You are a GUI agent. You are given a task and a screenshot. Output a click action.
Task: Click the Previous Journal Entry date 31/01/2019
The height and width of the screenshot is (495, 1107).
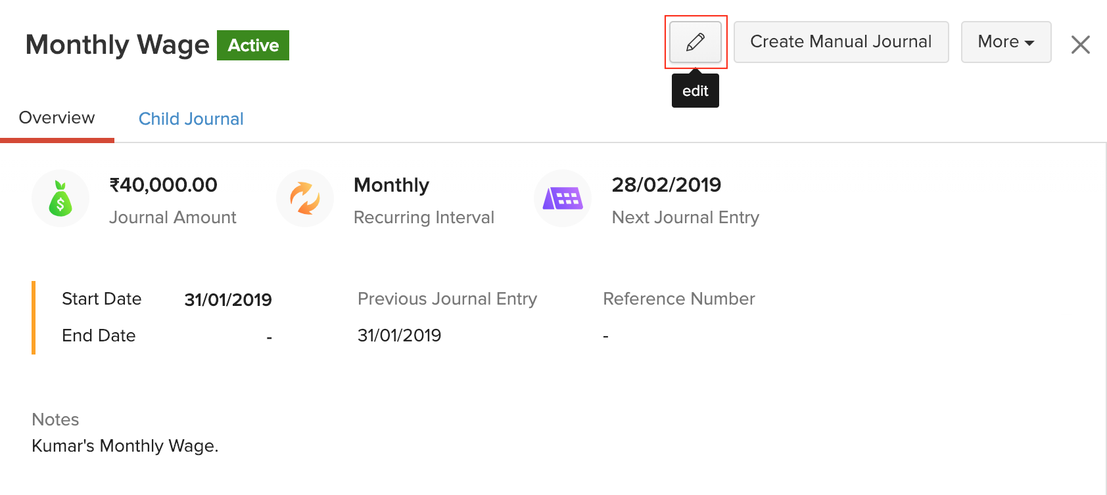coord(399,335)
